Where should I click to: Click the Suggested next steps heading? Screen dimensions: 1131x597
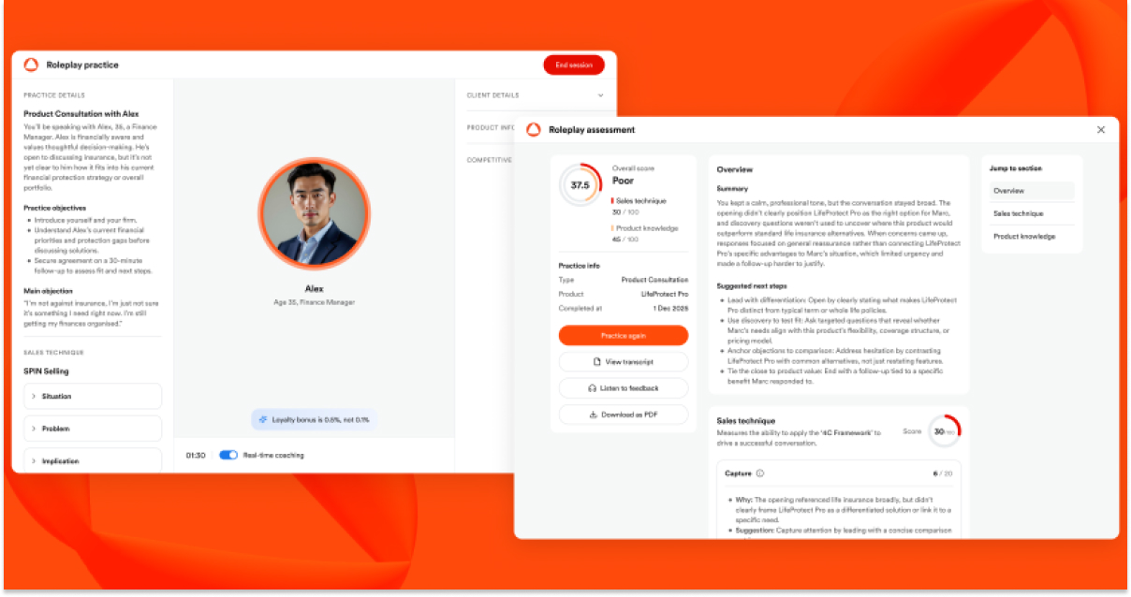point(752,285)
